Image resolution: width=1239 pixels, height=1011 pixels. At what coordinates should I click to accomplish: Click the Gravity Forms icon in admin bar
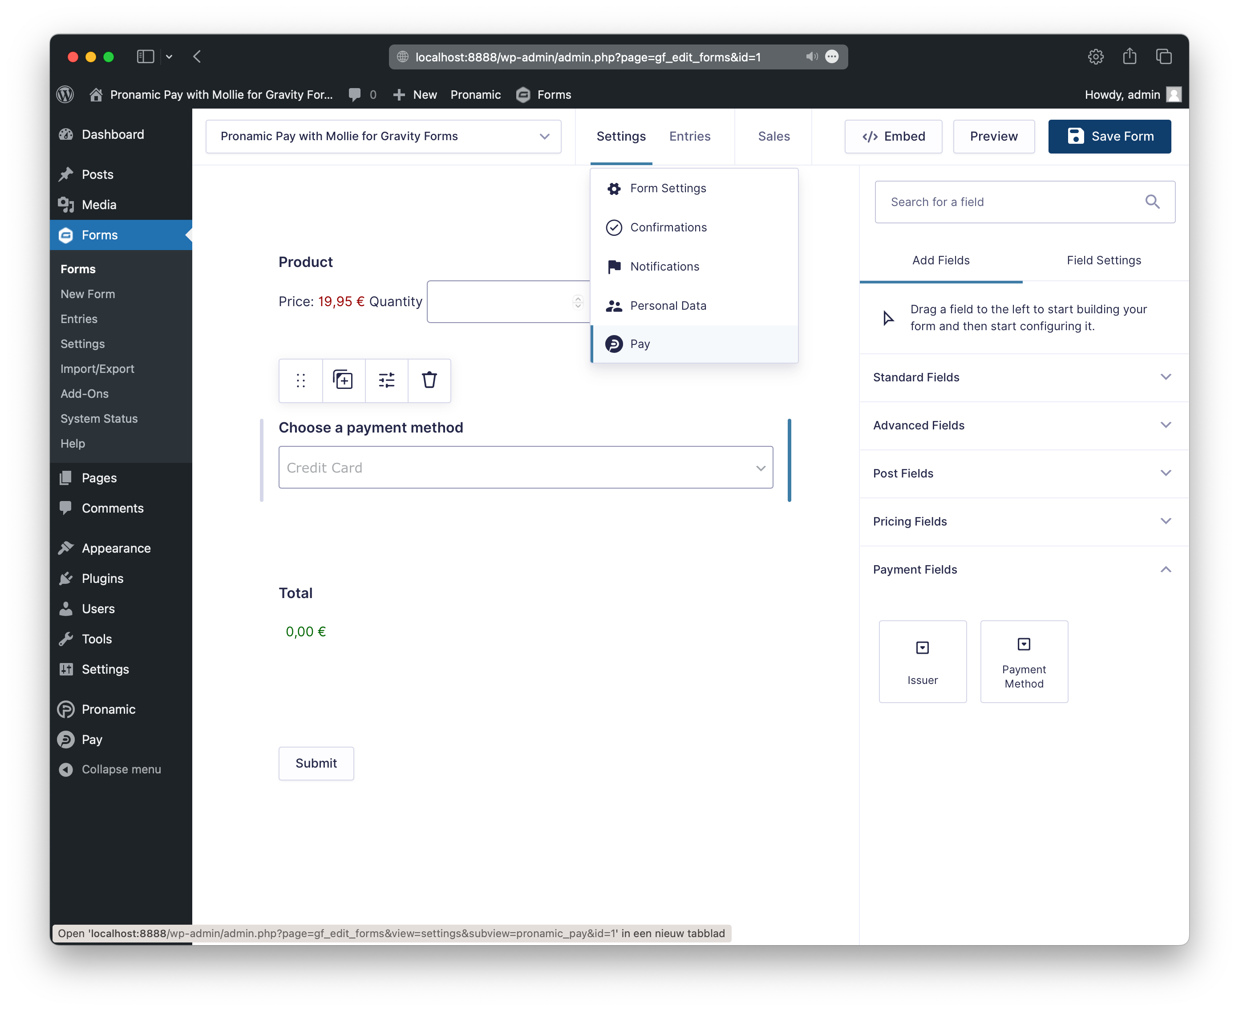coord(522,94)
